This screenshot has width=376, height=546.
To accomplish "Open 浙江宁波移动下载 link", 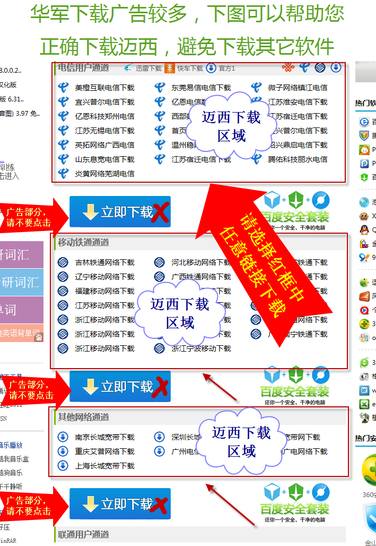I will [x=201, y=348].
